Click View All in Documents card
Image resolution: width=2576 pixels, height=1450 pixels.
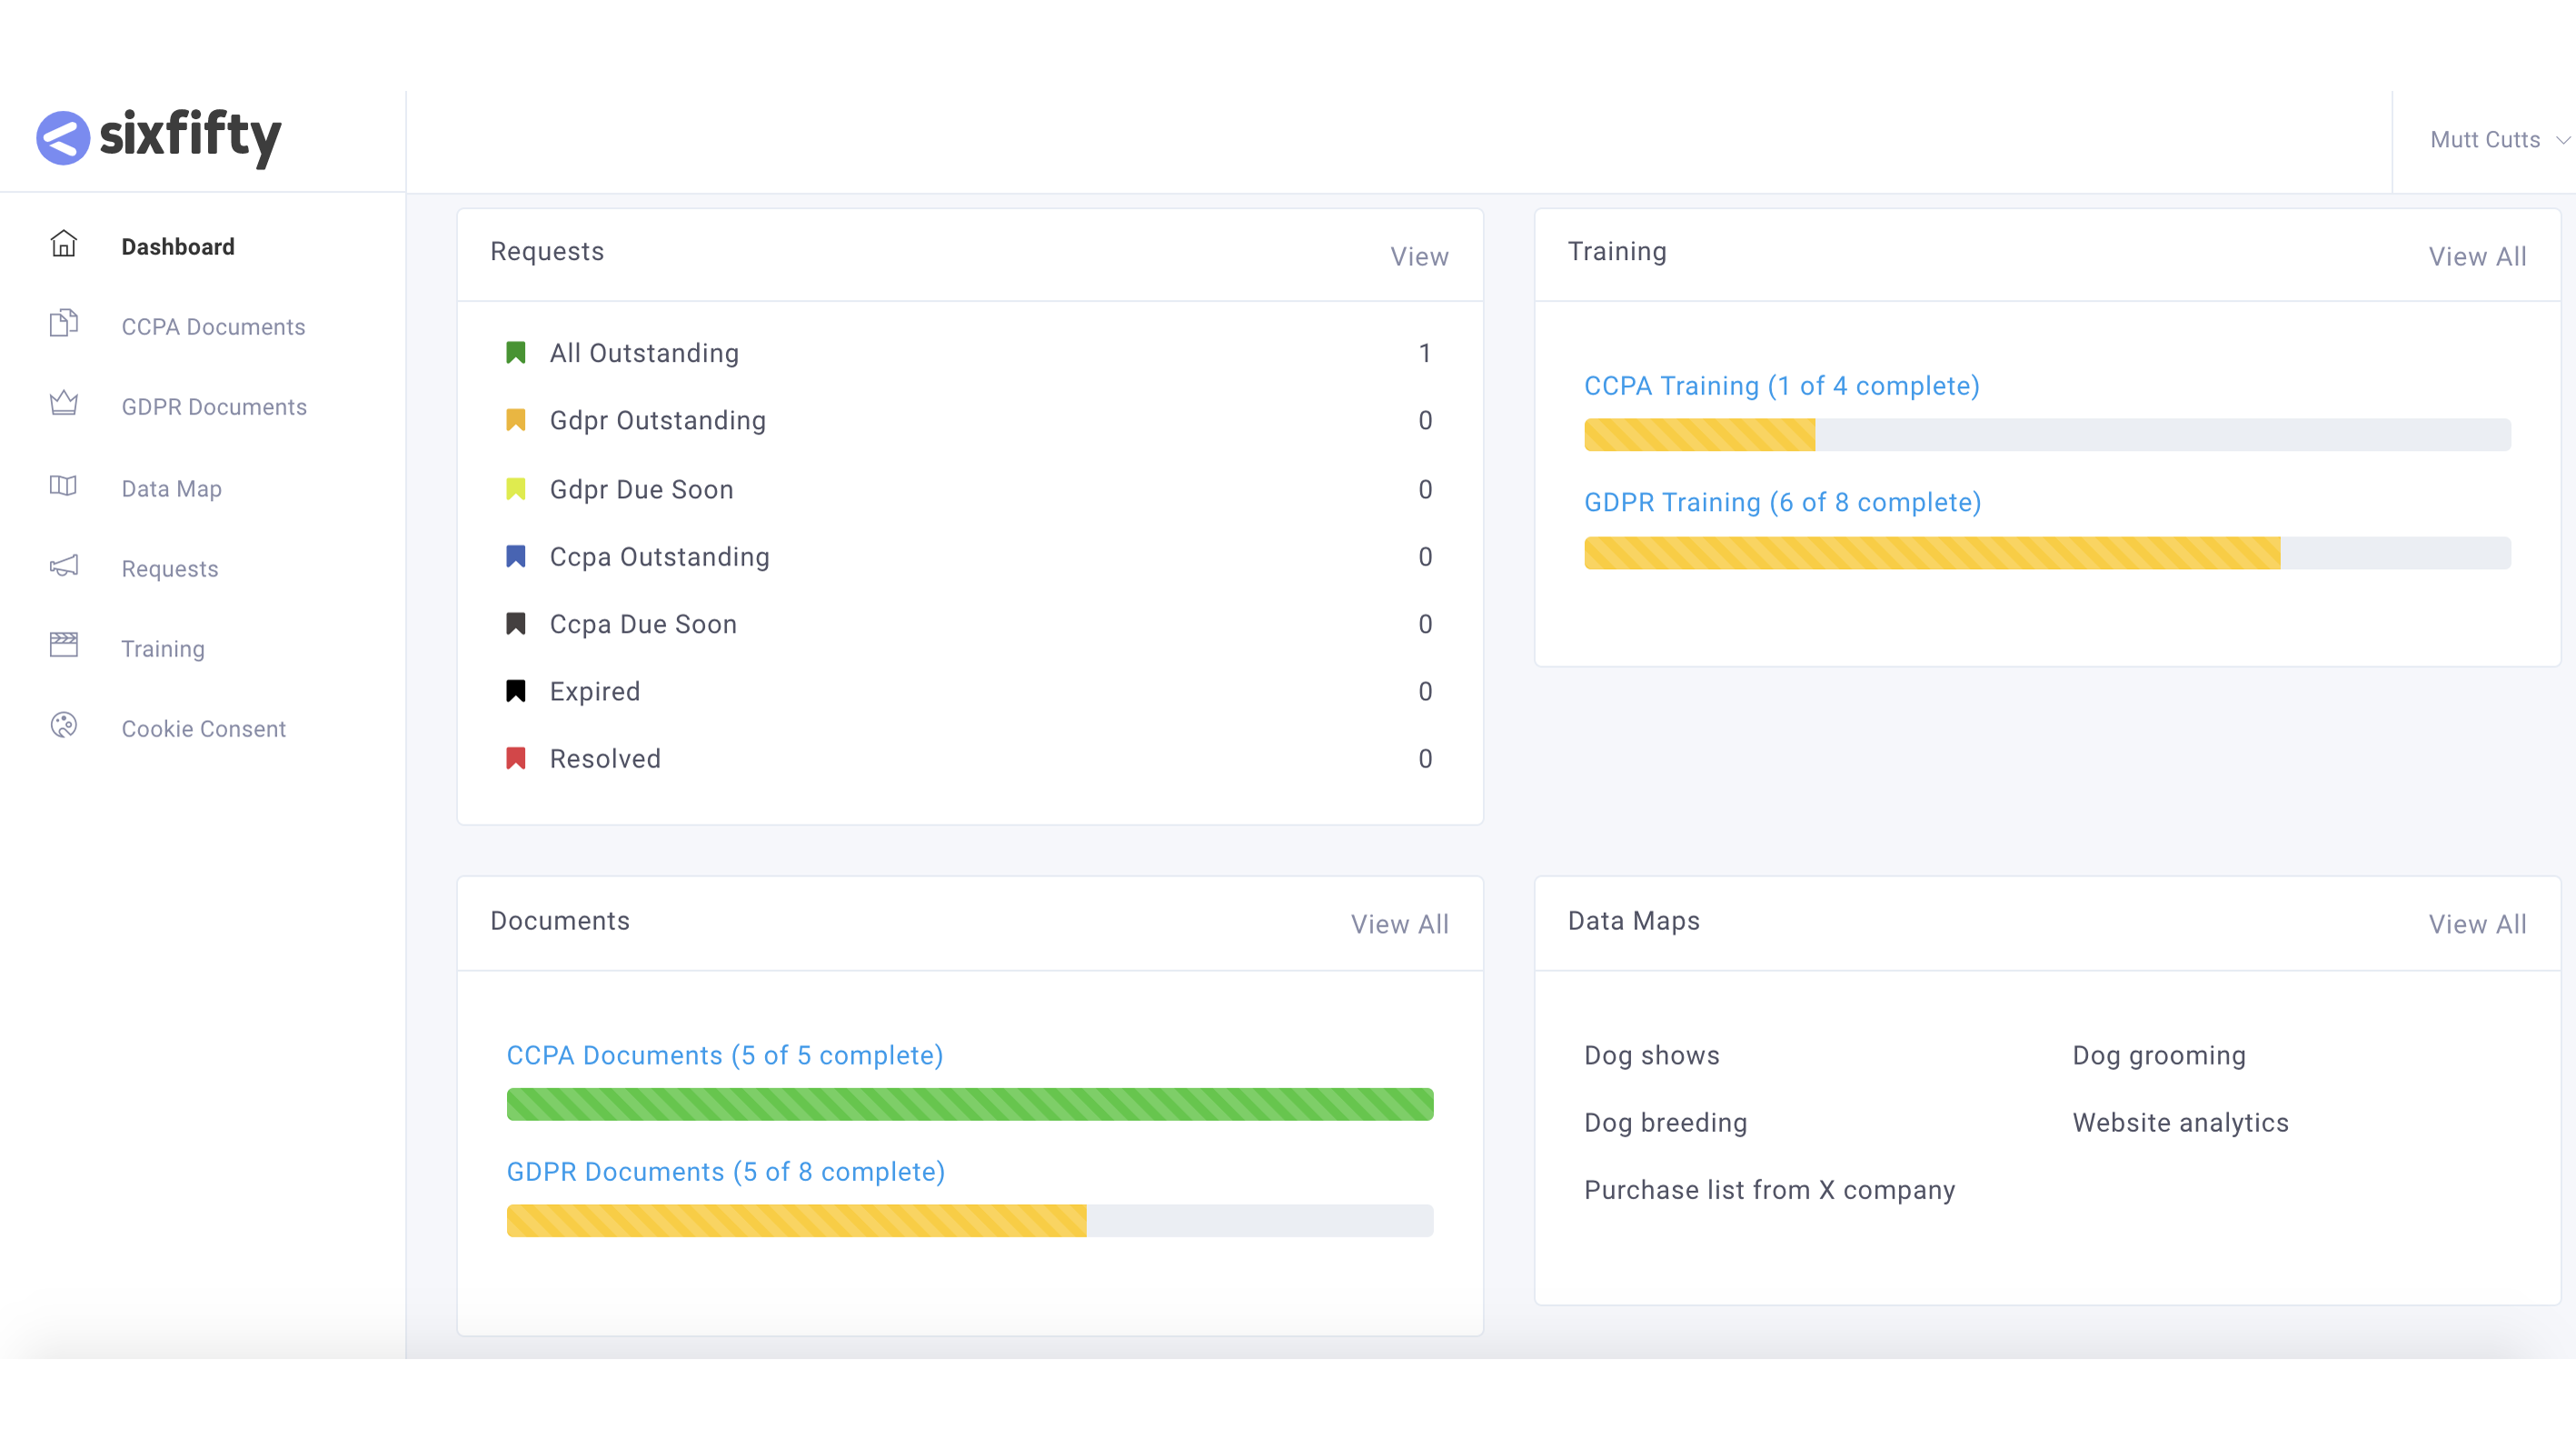point(1400,925)
